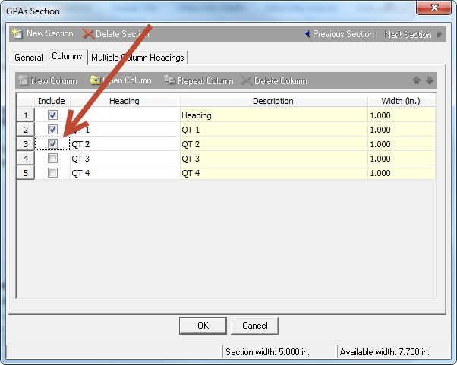Click the Include column header

52,101
